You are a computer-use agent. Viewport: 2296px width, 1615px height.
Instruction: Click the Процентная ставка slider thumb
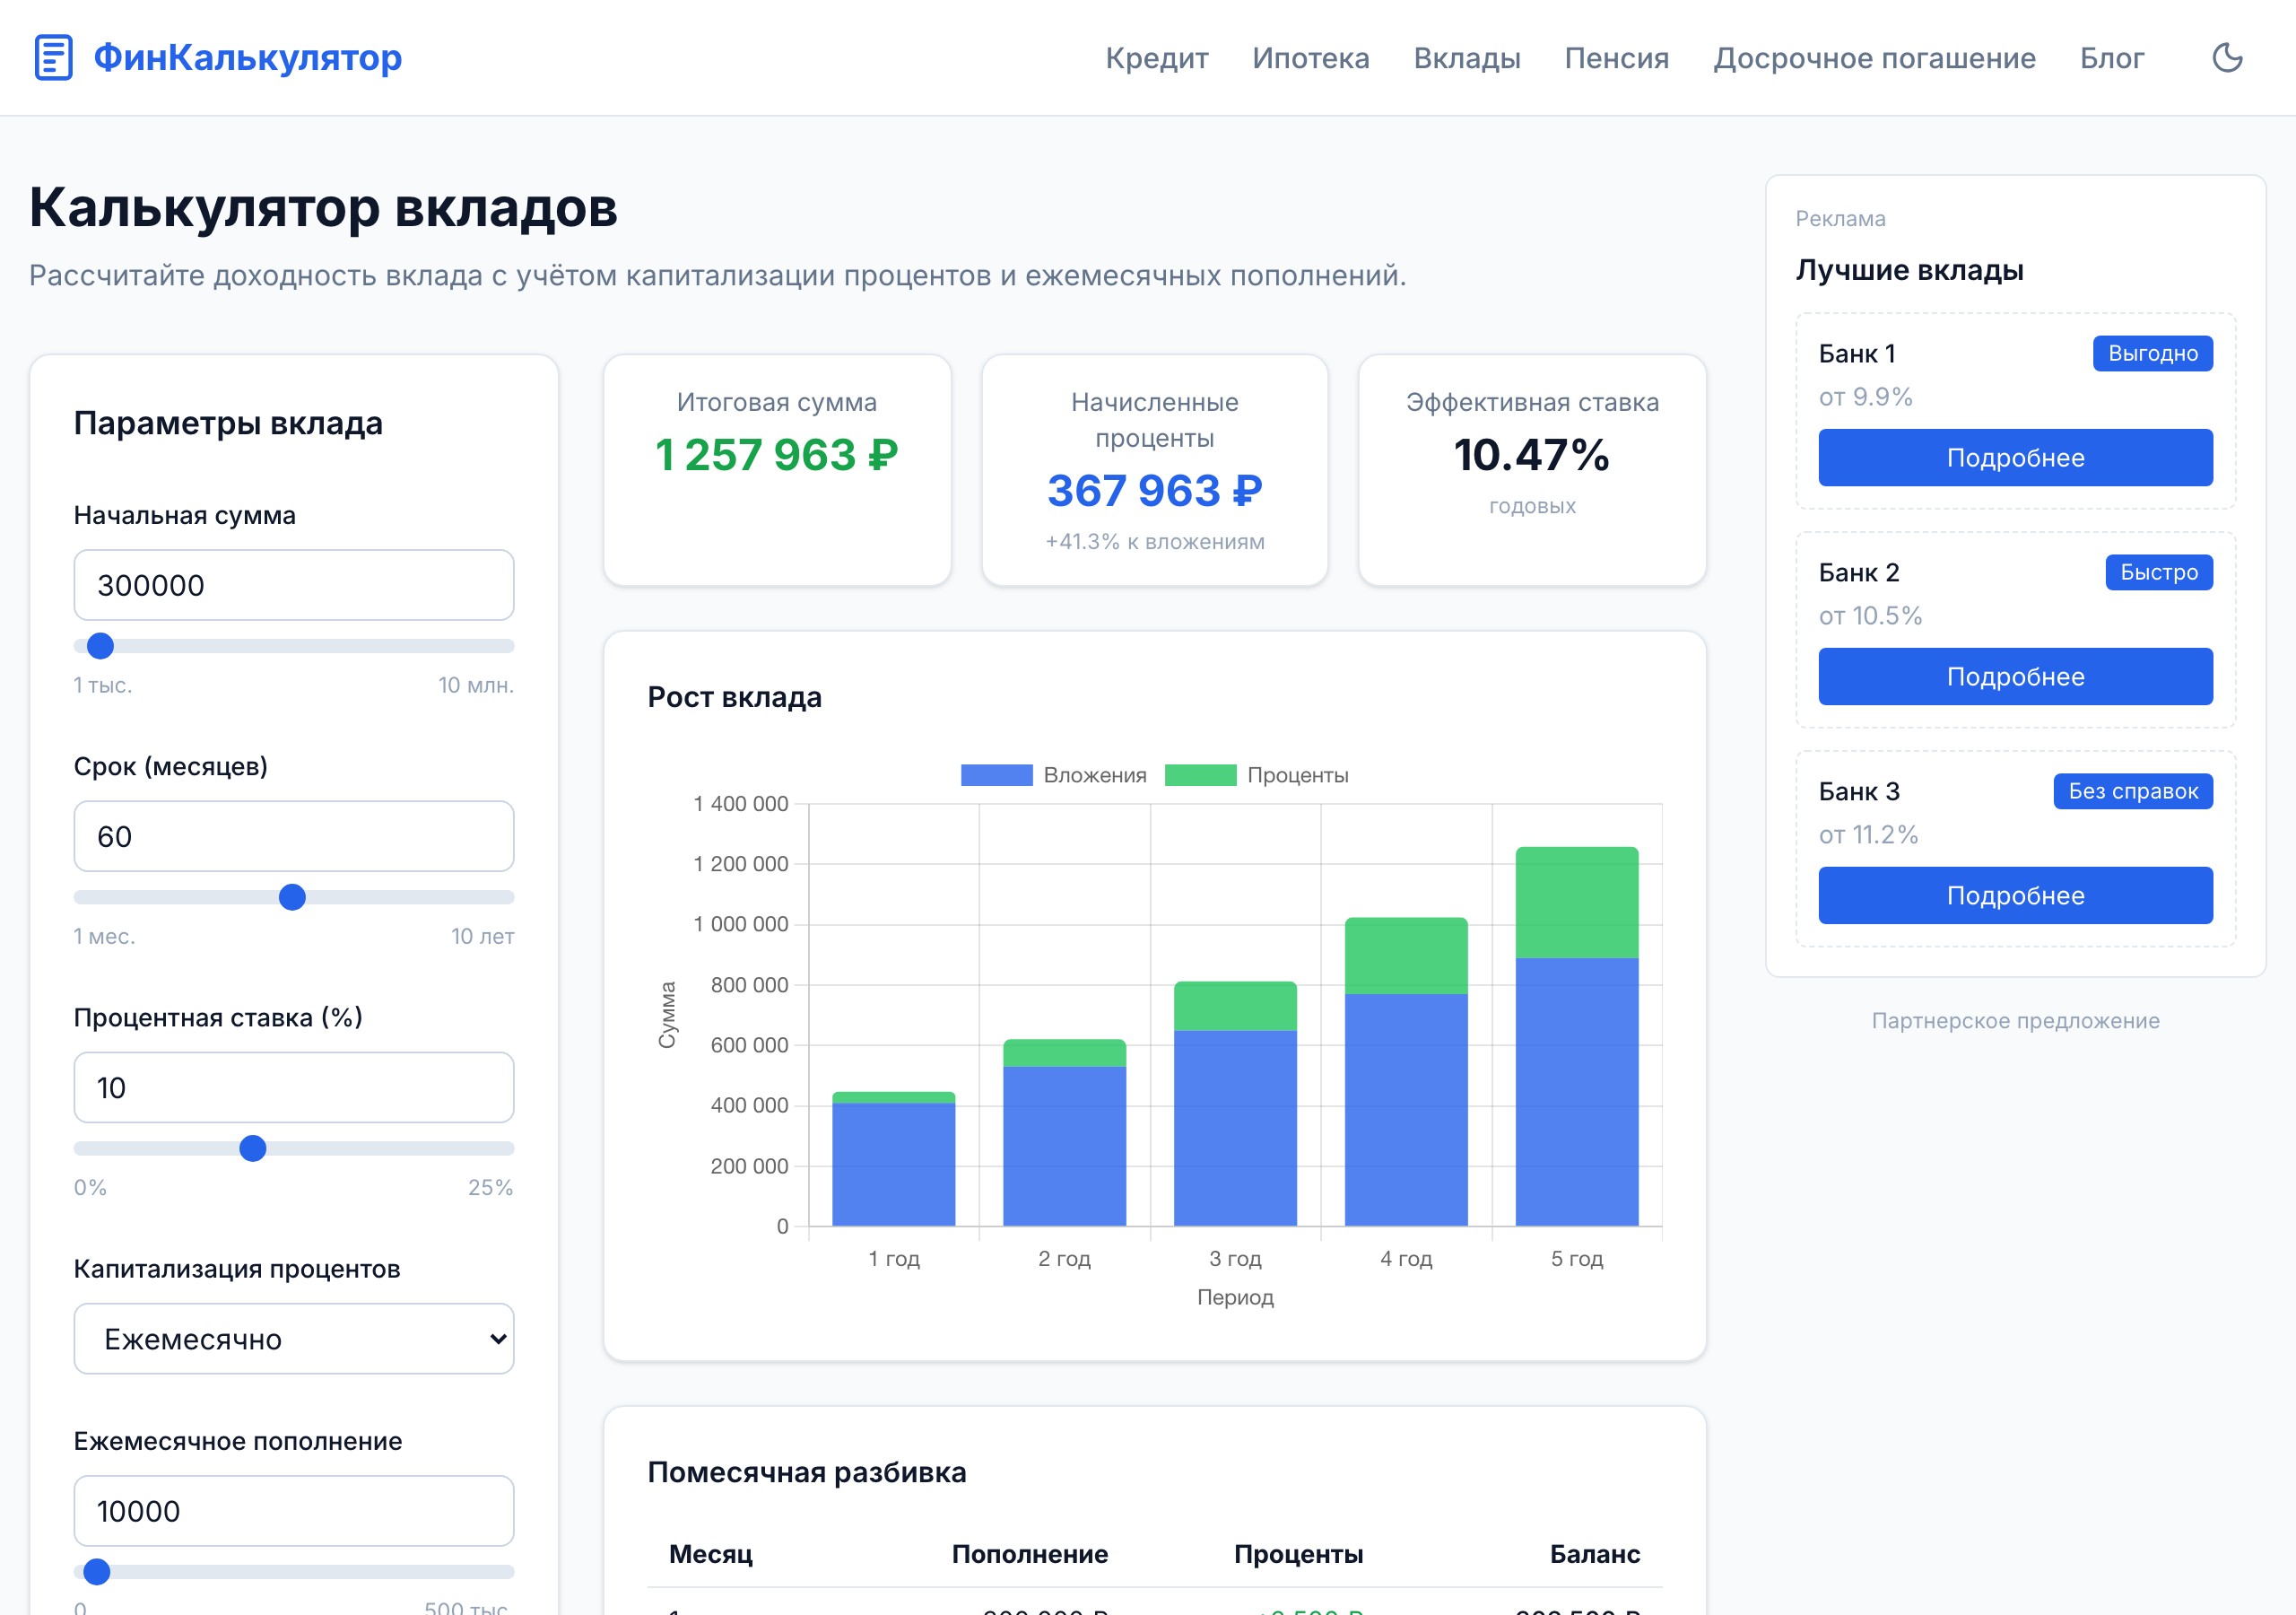(253, 1148)
